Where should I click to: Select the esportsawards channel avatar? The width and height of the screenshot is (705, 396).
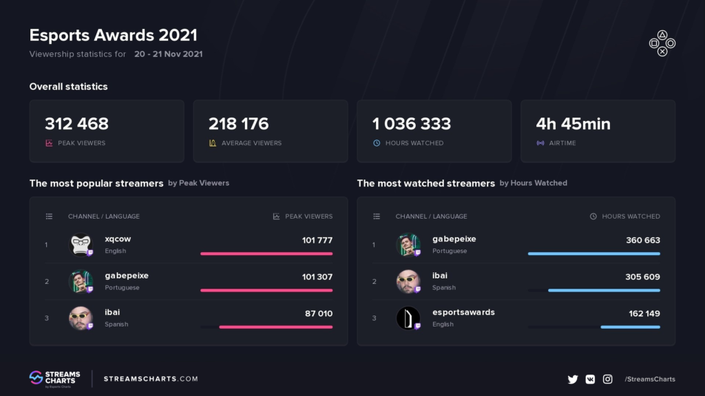(x=408, y=318)
